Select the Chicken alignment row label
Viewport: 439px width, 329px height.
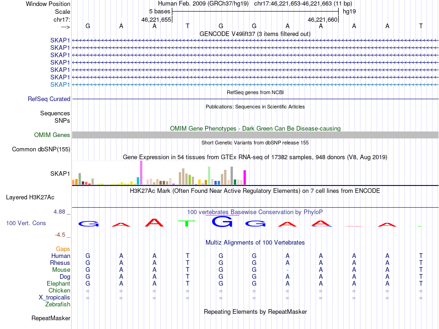point(59,290)
